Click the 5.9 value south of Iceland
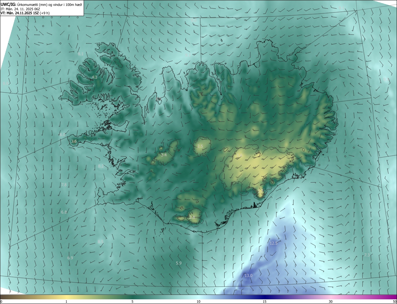This screenshot has height=304, width=397. (x=179, y=263)
